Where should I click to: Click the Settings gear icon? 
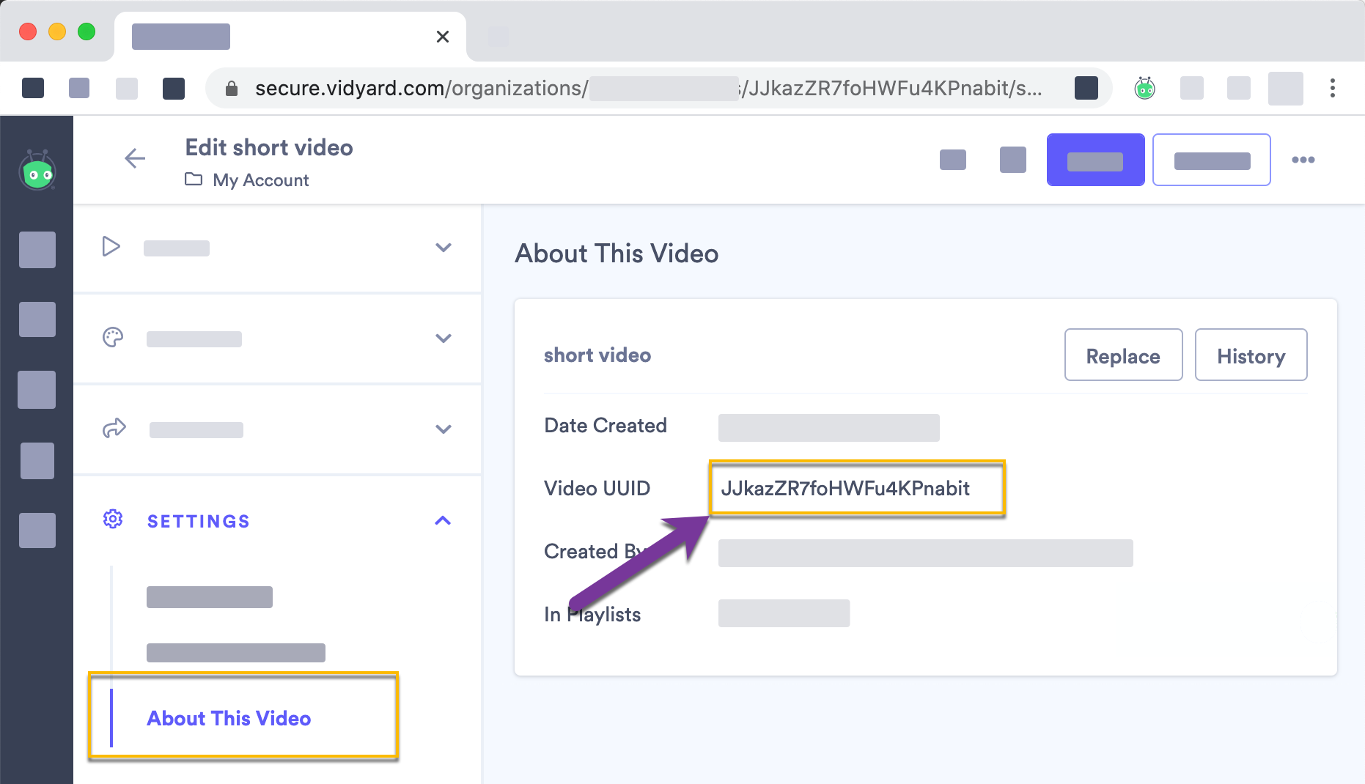[x=113, y=519]
